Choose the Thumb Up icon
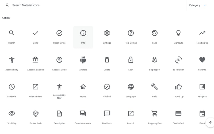The height and width of the screenshot is (134, 214). [x=178, y=87]
